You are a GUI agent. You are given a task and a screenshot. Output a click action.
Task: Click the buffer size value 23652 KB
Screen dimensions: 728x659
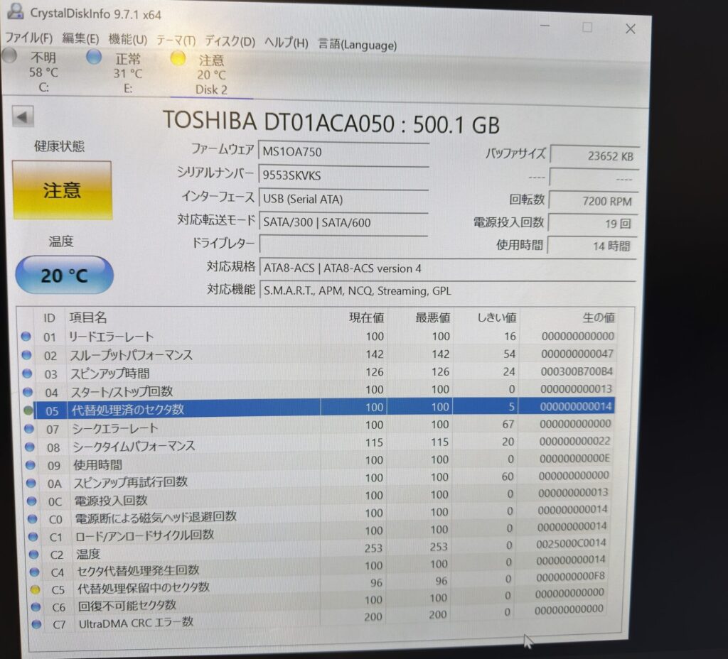(x=594, y=155)
